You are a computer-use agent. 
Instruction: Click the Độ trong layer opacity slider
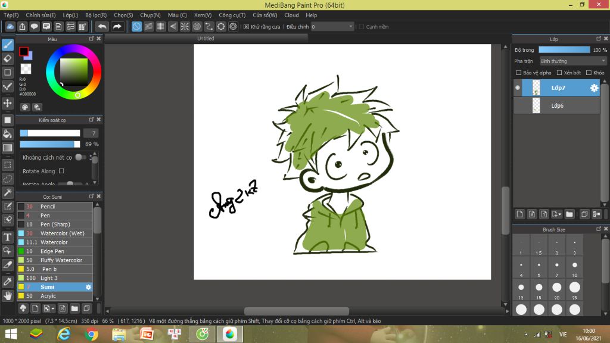(x=564, y=50)
